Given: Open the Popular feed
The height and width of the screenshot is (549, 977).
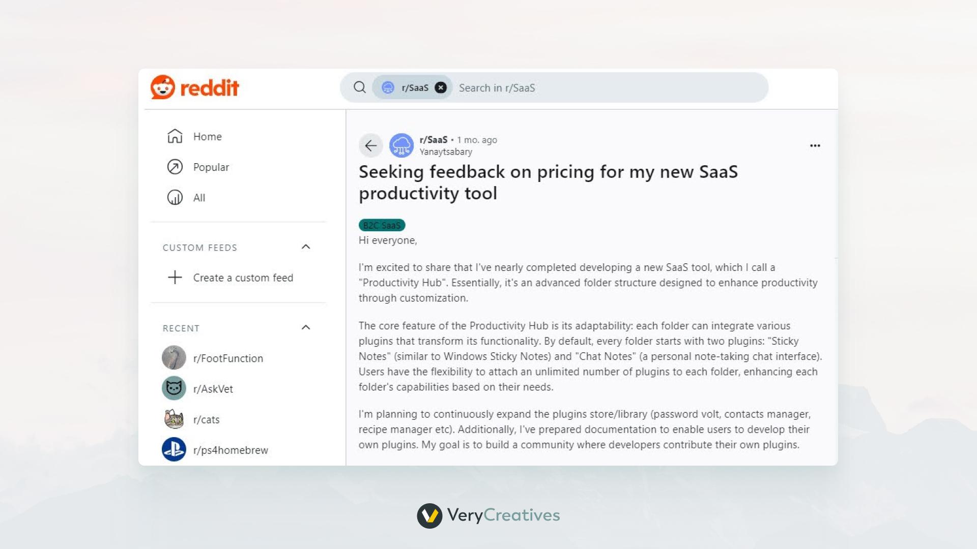Looking at the screenshot, I should click(x=211, y=167).
